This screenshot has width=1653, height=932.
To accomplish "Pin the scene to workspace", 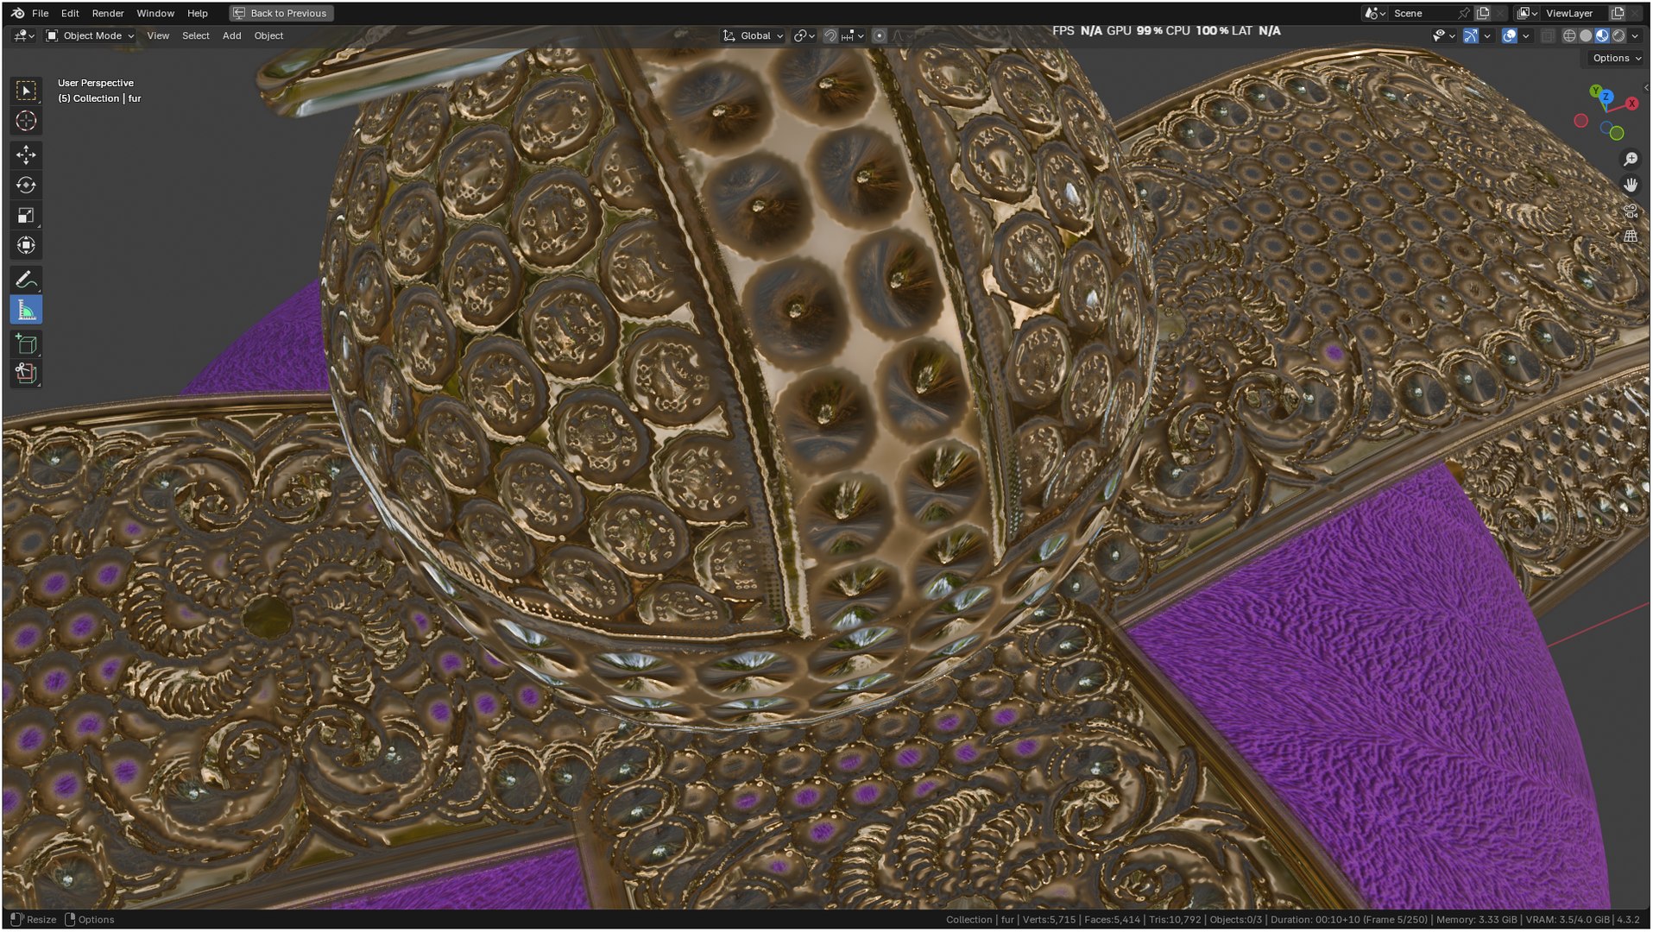I will pos(1464,13).
